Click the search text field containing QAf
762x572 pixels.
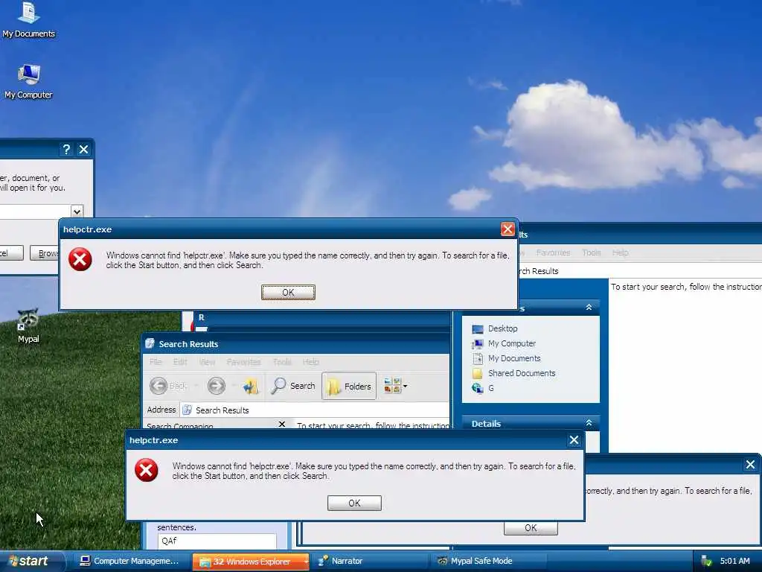tap(217, 541)
